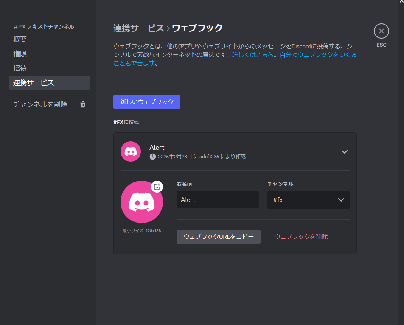Open the 概要 settings tab
404x325 pixels.
pyautogui.click(x=50, y=39)
